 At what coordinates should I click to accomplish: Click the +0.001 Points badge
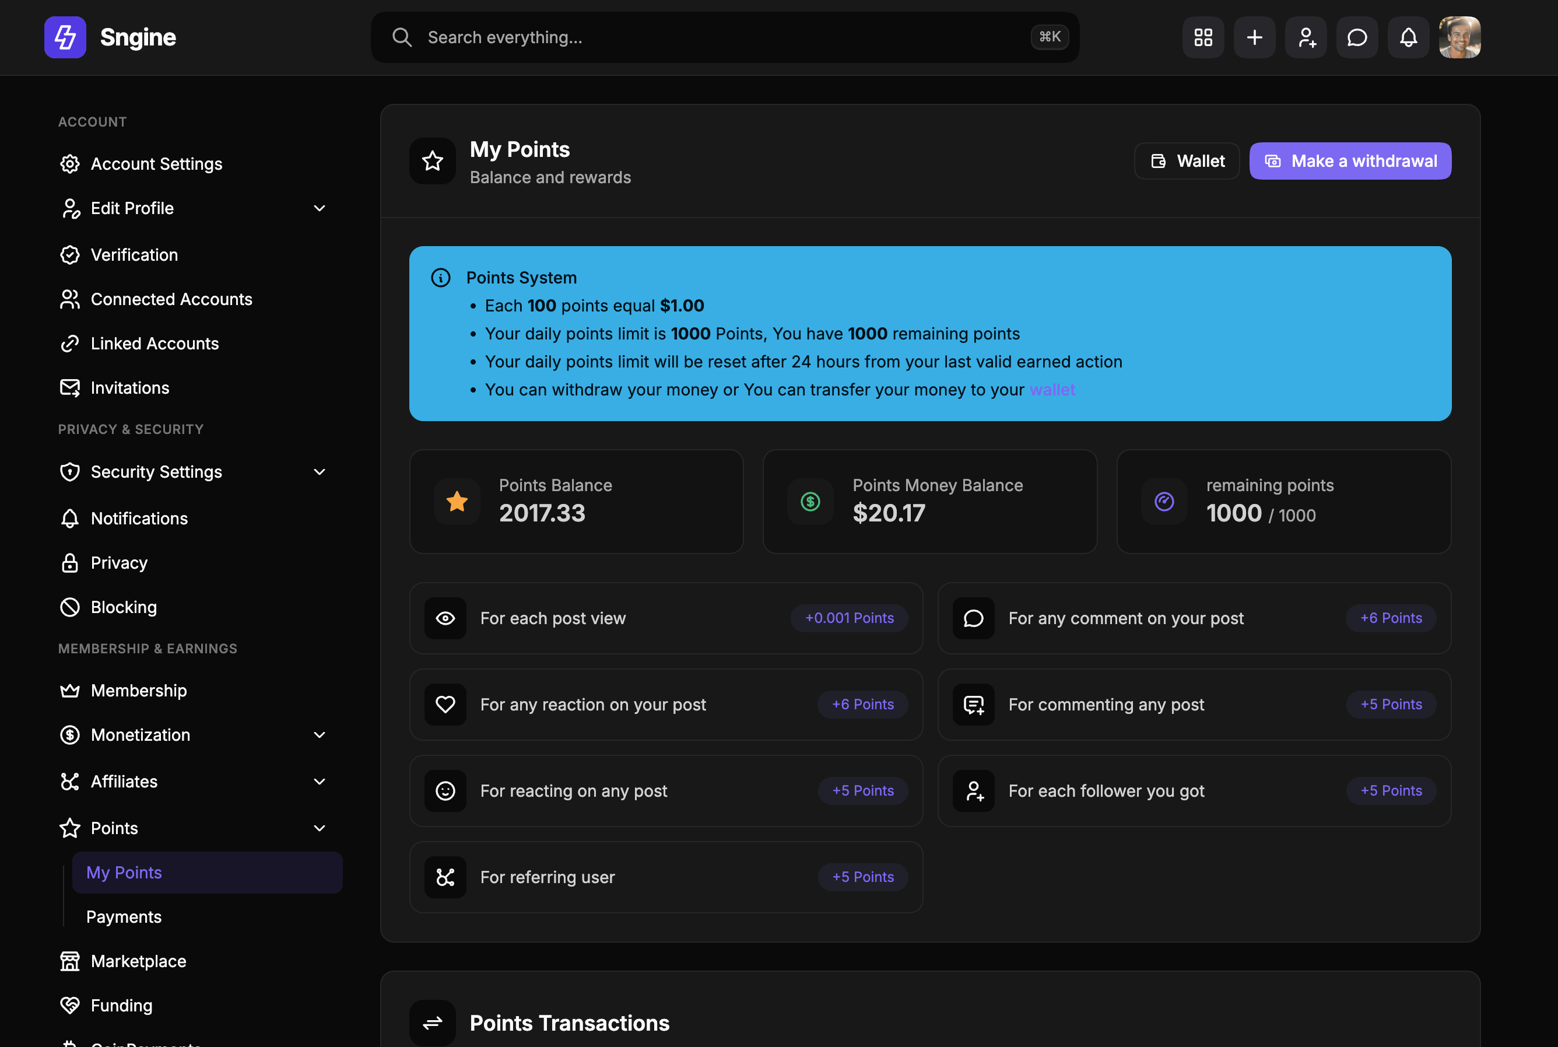pyautogui.click(x=849, y=618)
